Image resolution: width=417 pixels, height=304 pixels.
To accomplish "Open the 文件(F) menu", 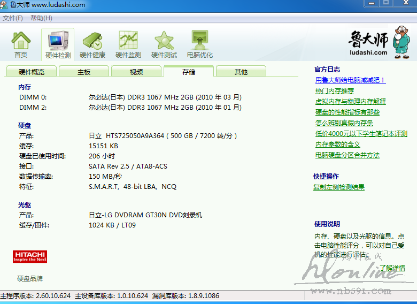I will pyautogui.click(x=13, y=18).
